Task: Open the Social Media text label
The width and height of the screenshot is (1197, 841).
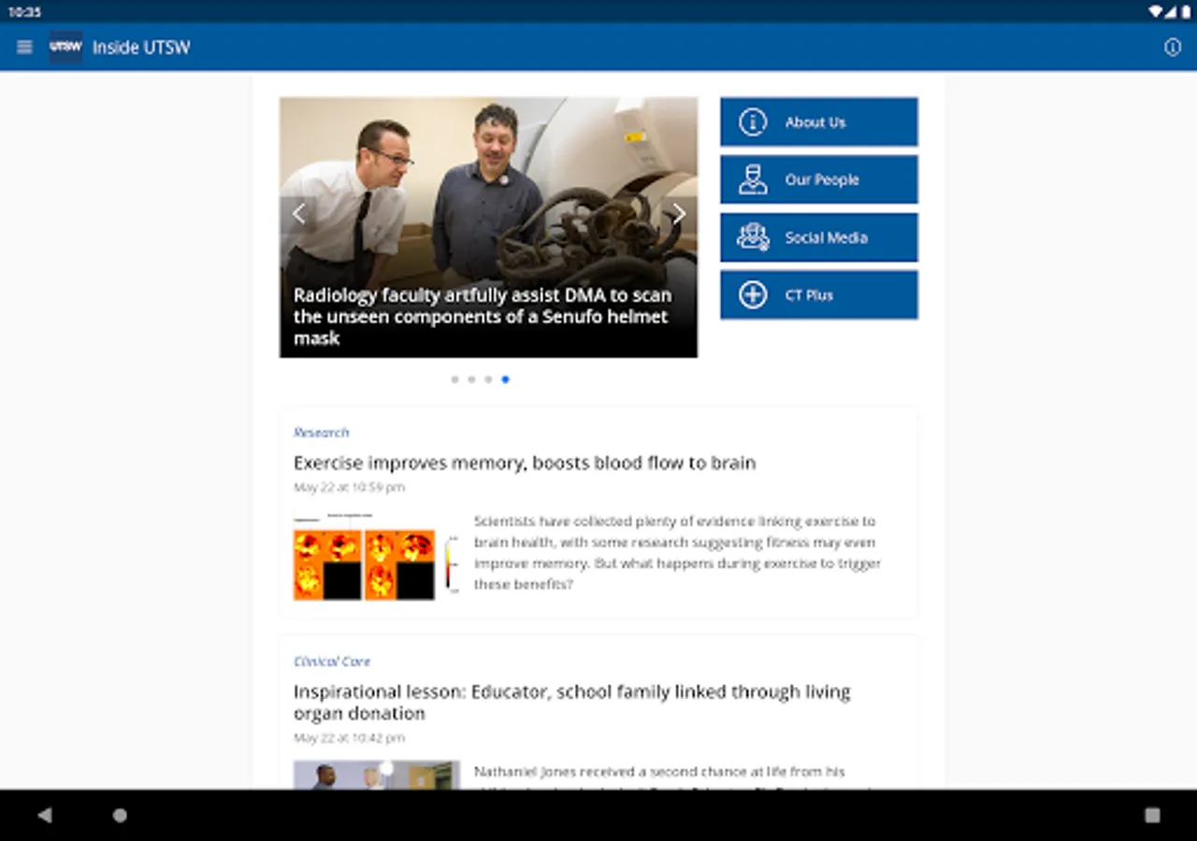Action: [x=827, y=237]
